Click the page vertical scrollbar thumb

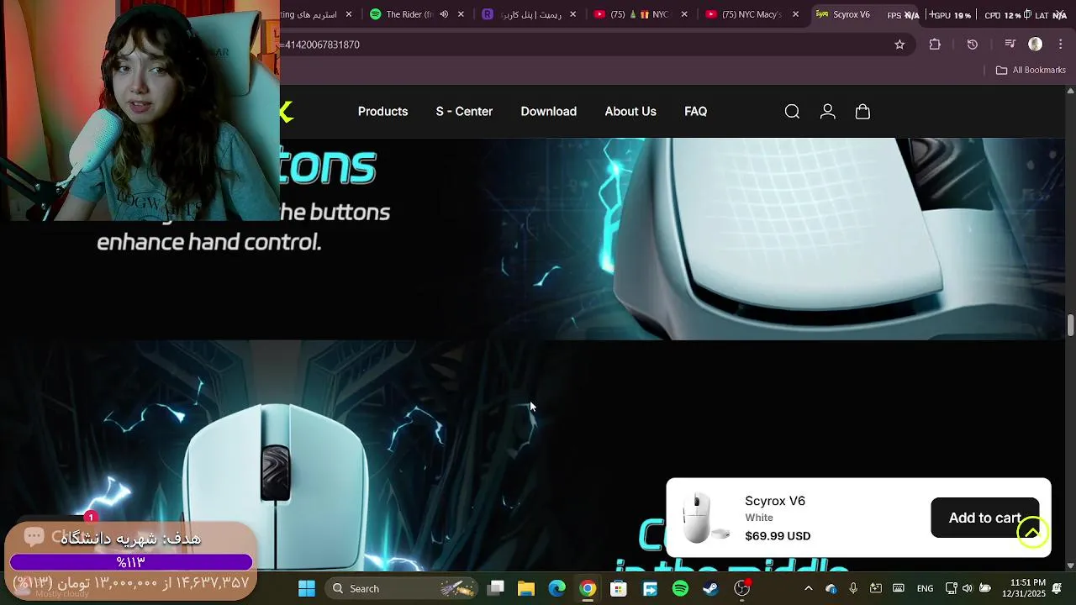pos(1070,325)
